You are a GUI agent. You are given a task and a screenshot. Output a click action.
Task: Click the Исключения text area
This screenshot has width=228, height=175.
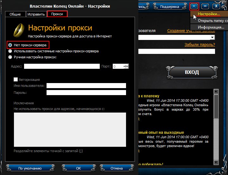coord(70,130)
